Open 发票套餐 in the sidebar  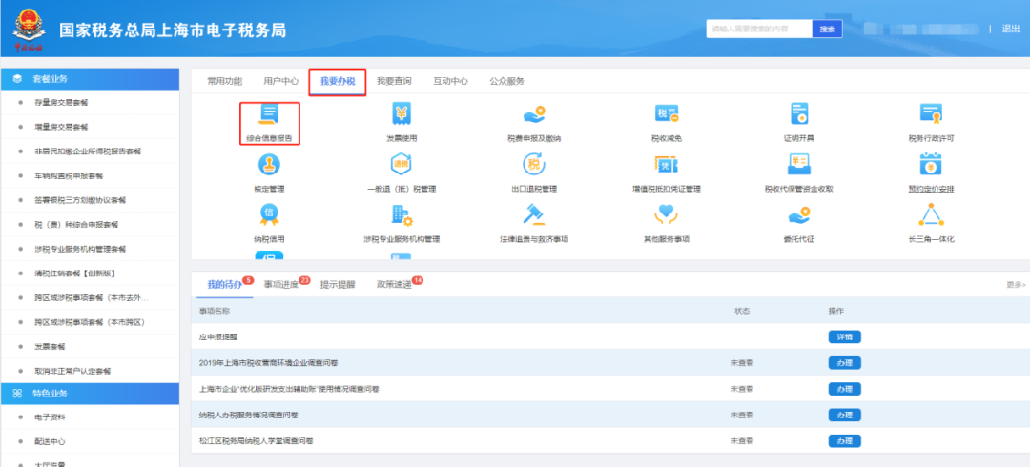point(50,346)
